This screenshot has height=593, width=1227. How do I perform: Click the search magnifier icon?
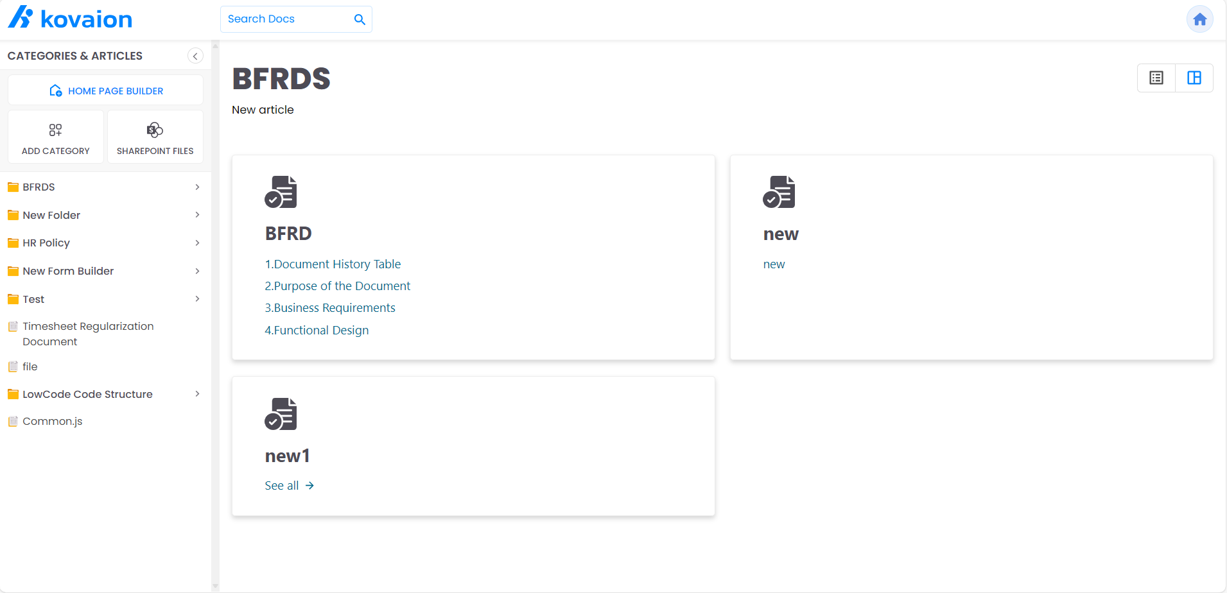359,19
